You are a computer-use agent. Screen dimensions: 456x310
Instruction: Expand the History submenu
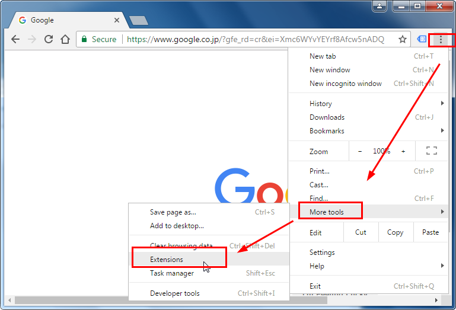point(368,104)
